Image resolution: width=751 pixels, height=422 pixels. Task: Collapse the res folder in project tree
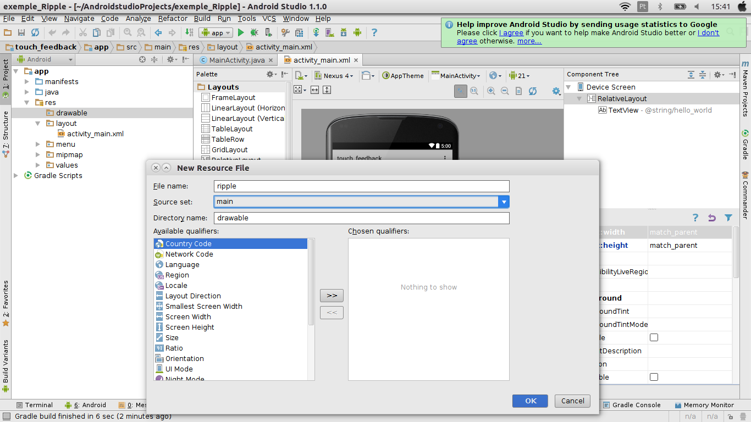[26, 103]
